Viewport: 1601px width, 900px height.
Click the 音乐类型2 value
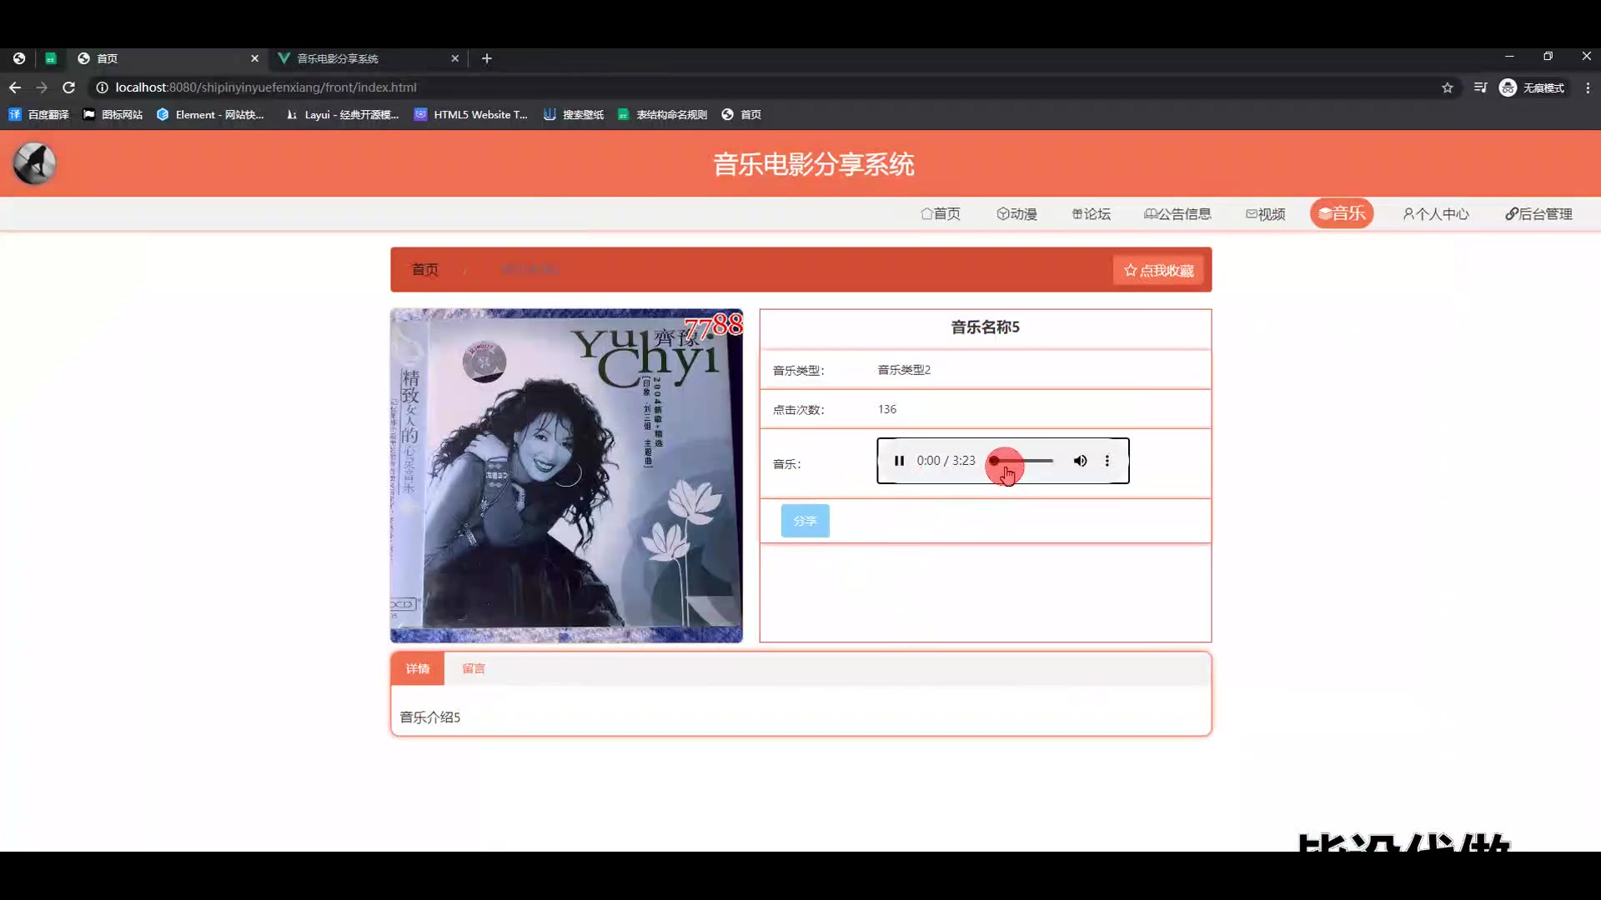pyautogui.click(x=904, y=370)
